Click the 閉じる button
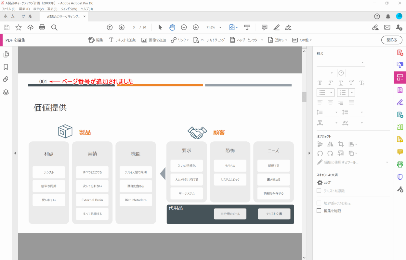406x260 pixels. coord(391,40)
